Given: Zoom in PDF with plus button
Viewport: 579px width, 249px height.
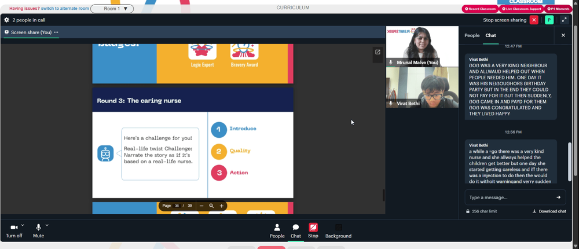Looking at the screenshot, I should 222,206.
